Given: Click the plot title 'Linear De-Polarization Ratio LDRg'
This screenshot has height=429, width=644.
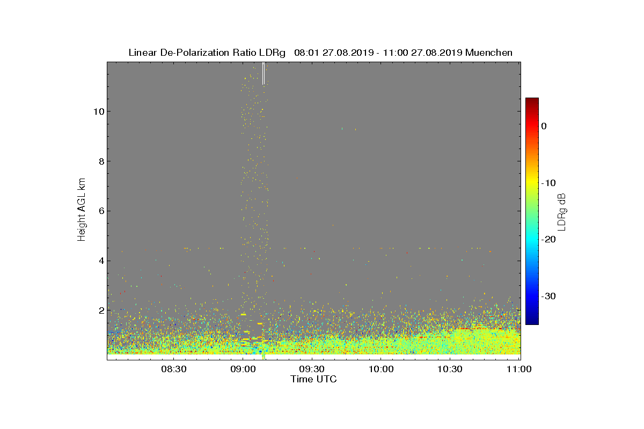Looking at the screenshot, I should coord(207,53).
